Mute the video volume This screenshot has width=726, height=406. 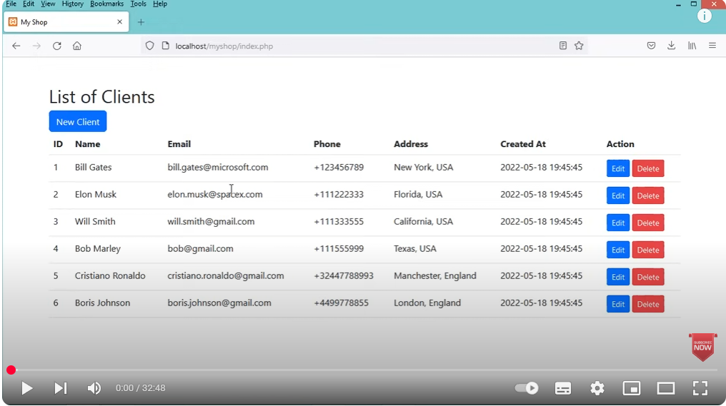tap(94, 388)
